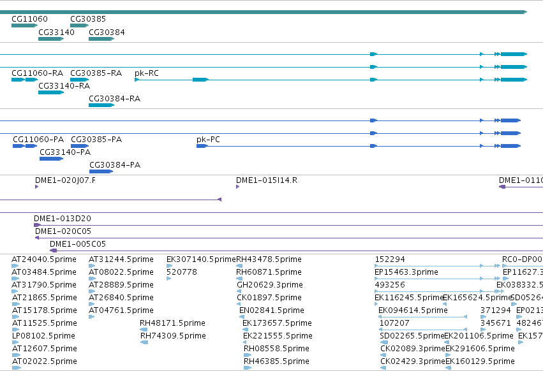543x371 pixels.
Task: Select EST SD02265.5prime
Action: pyautogui.click(x=412, y=336)
